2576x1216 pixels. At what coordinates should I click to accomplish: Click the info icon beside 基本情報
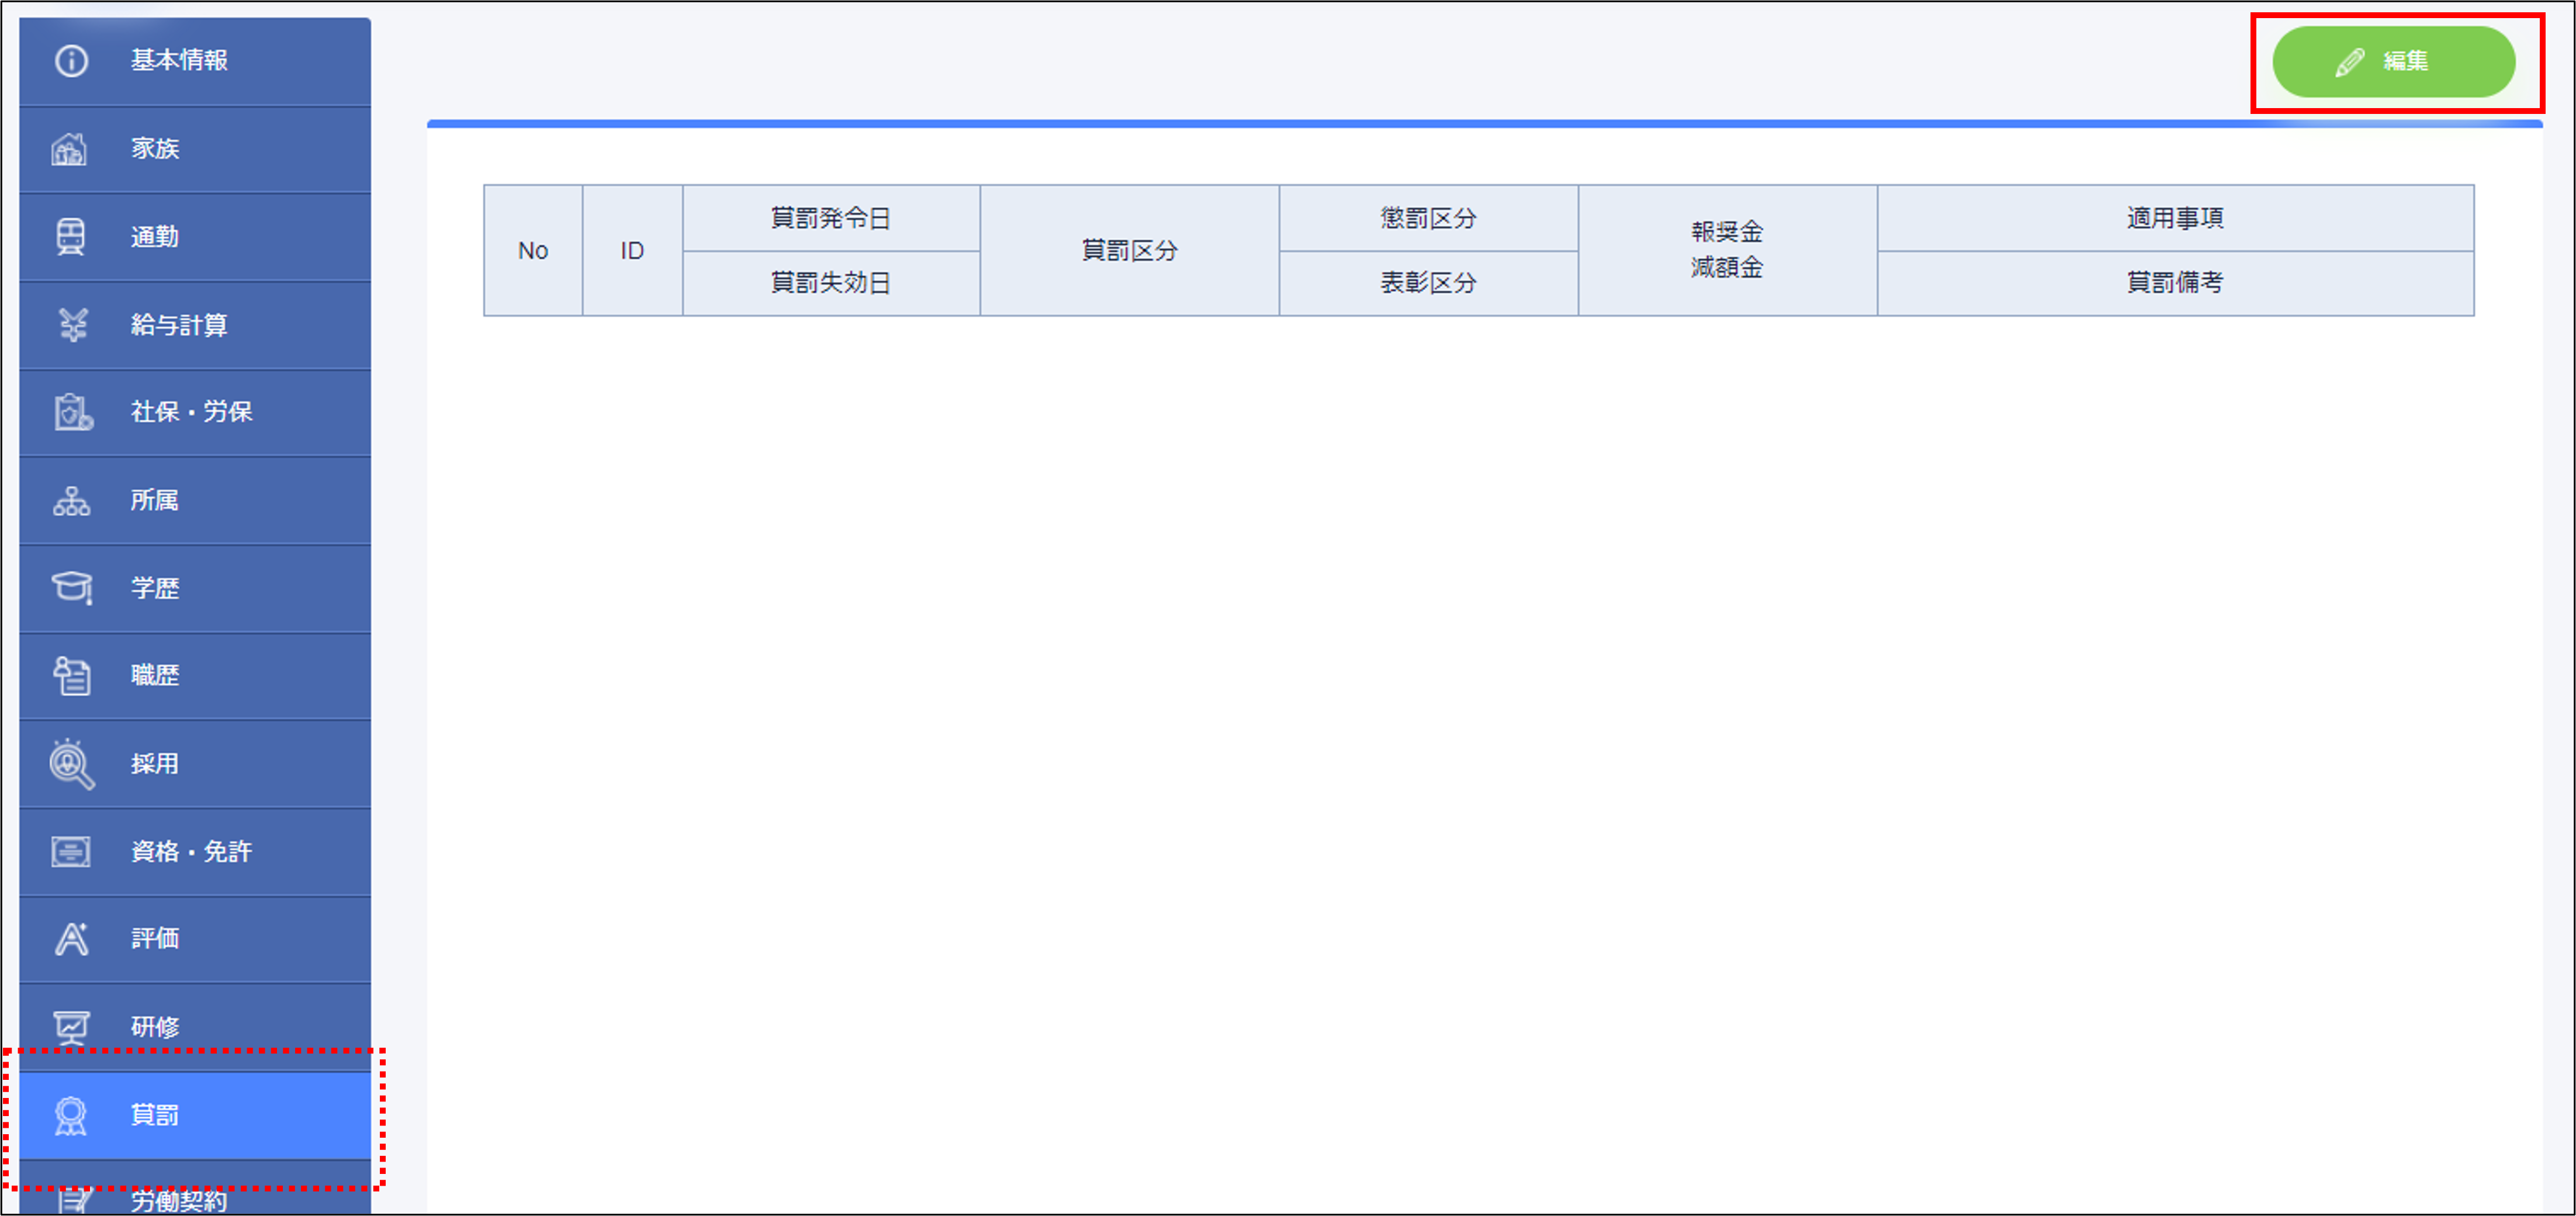[x=71, y=61]
